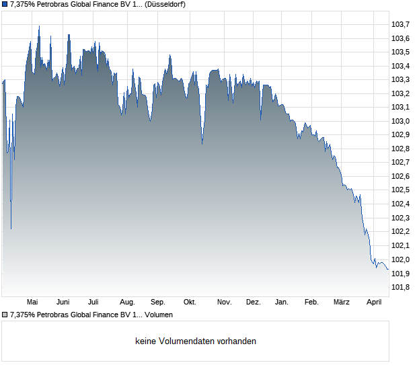417x367 pixels.
Task: Click the chart title '7,375% Petrobras Global Finance BV 1... (Düsseldorf)'
Action: coord(98,4)
